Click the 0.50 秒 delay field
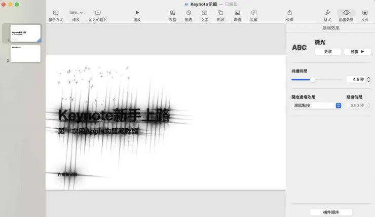The height and width of the screenshot is (217, 375). click(356, 105)
